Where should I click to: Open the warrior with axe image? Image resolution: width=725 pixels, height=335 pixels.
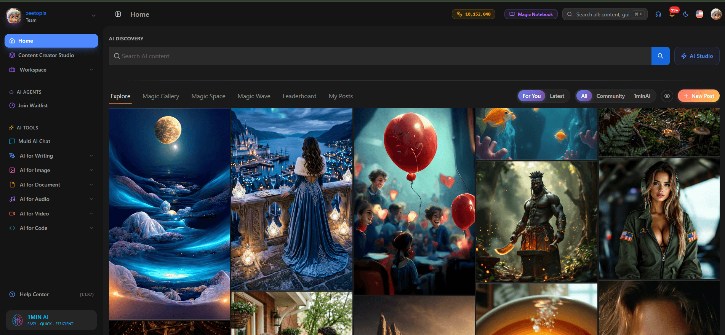(537, 222)
